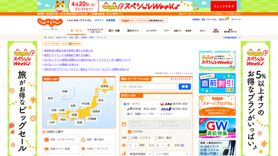278x156 pixels.
Task: Select 北関東 on the map
Action: tap(96, 111)
